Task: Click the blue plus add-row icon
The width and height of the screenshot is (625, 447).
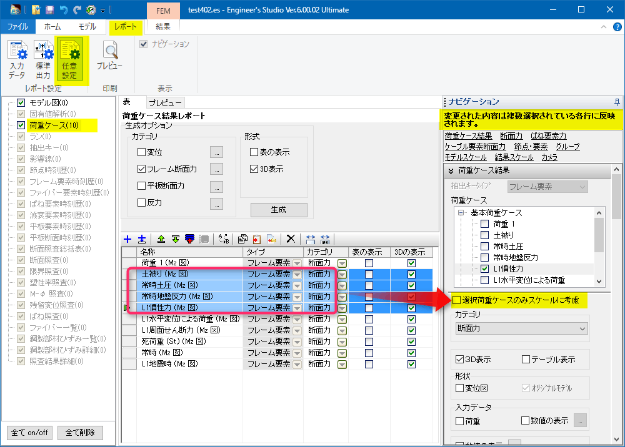Action: [x=127, y=238]
